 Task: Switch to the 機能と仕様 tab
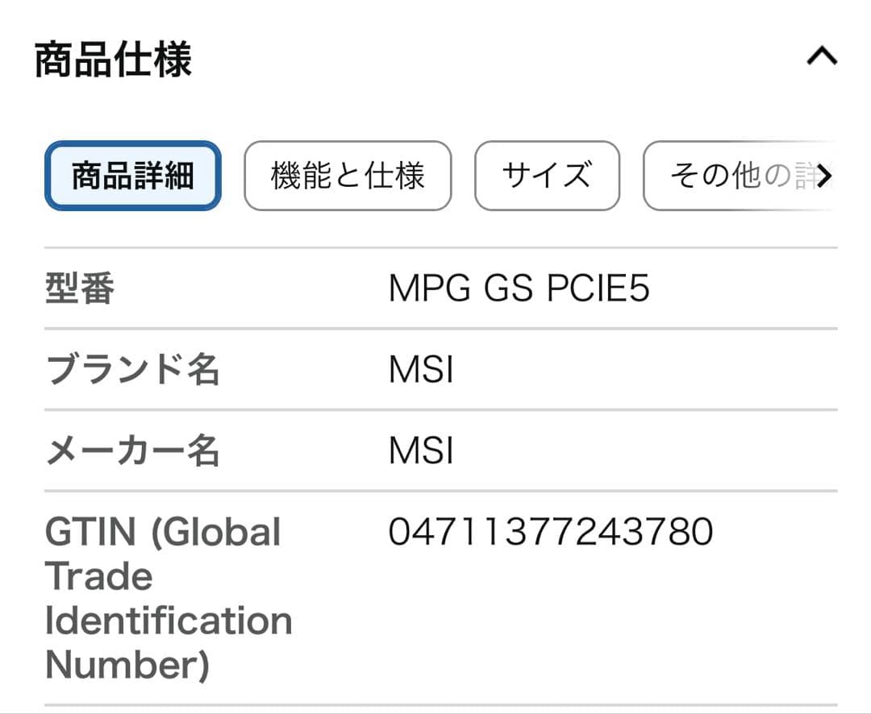348,176
